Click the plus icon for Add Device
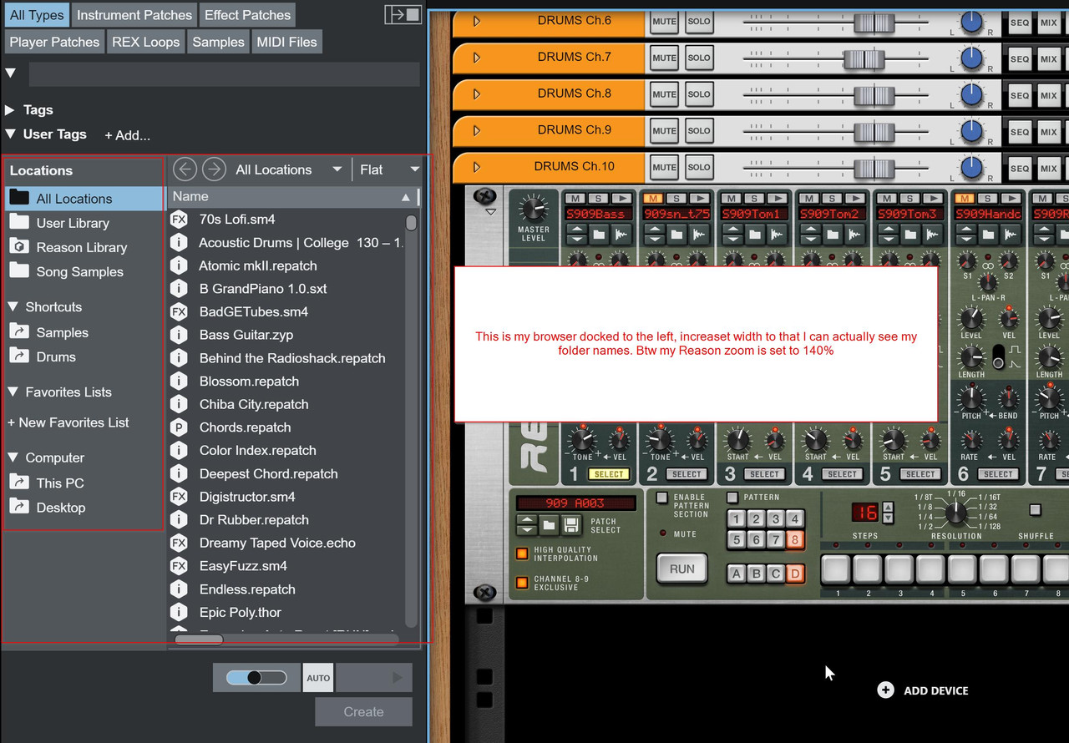 tap(886, 690)
